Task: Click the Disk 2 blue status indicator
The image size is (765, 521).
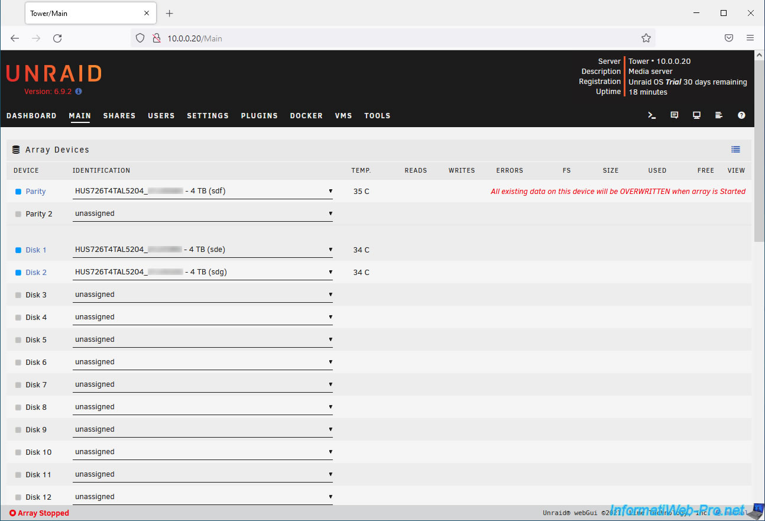Action: (x=18, y=273)
